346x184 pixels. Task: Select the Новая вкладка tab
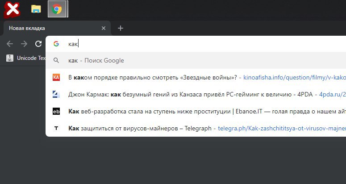[49, 28]
